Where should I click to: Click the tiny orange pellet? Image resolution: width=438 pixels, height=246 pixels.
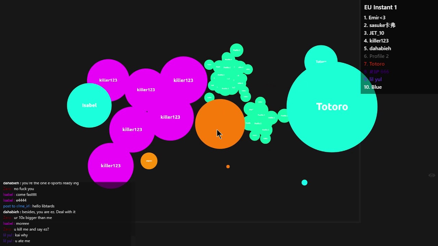click(228, 166)
